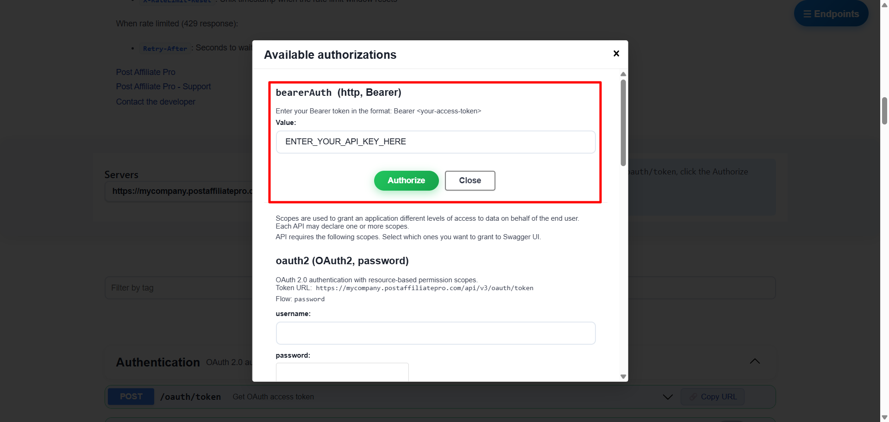889x422 pixels.
Task: Follow the Contact the developer link
Action: click(156, 102)
